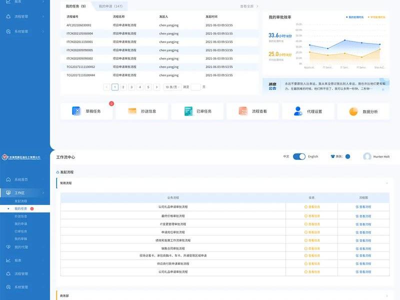This screenshot has height=300, width=400.
Task: Click 系统管理 icon in the dashboard sidebar
Action: coord(8,31)
